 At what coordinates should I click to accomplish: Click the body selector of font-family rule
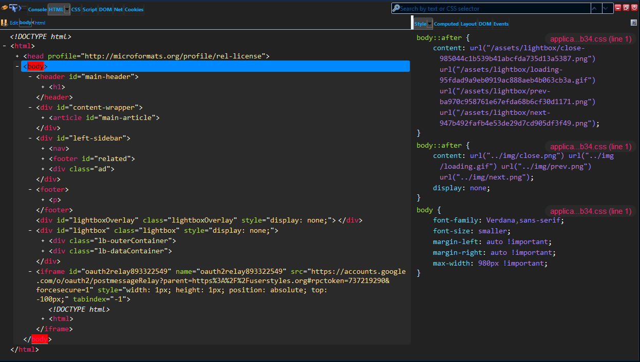coord(425,210)
